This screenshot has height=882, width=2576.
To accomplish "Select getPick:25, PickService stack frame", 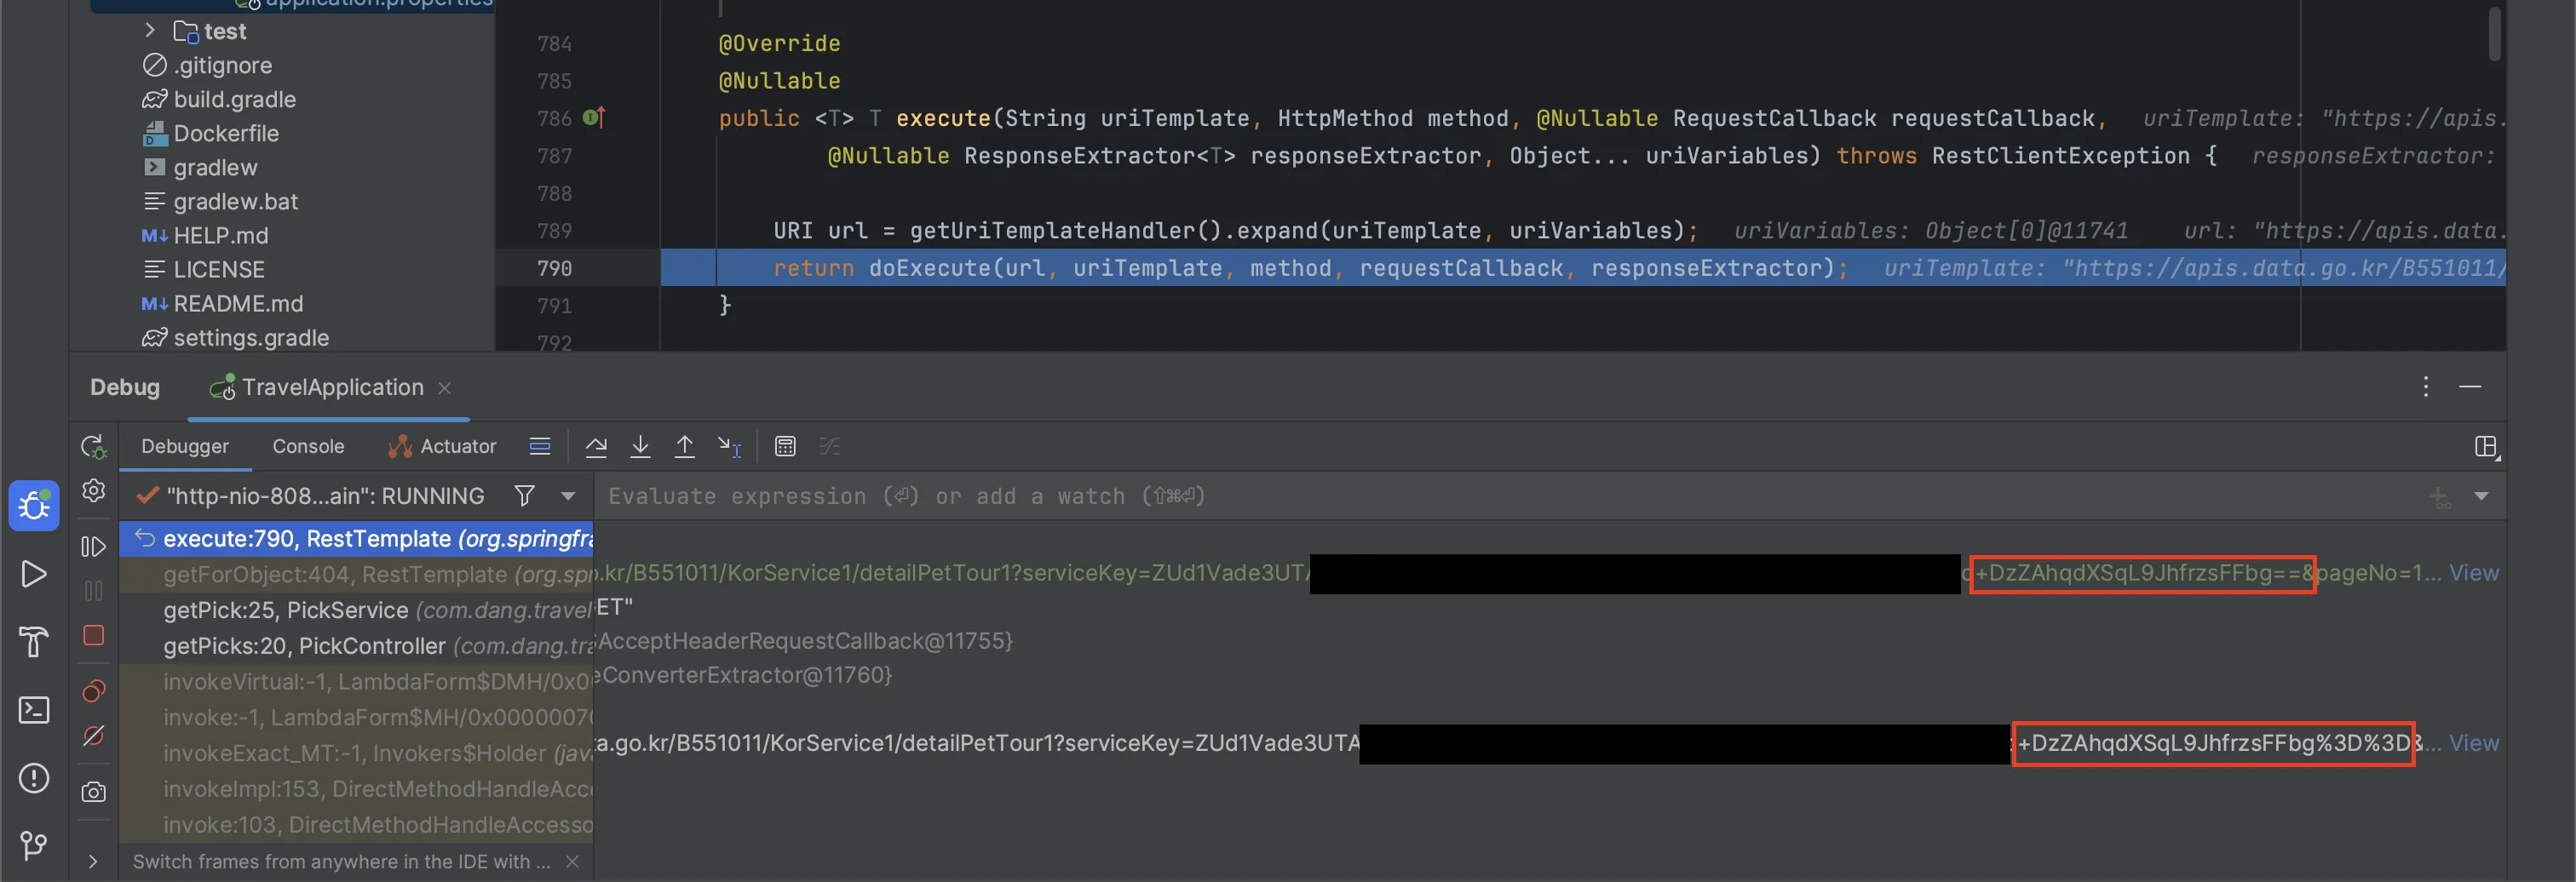I will click(285, 610).
